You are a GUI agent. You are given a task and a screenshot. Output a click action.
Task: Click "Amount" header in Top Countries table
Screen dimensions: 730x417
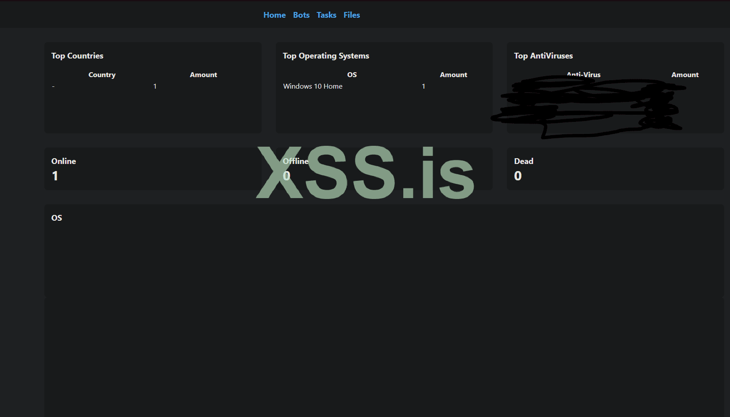[204, 75]
